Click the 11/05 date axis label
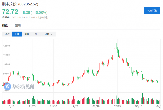This screenshot has width=163, height=110. coord(32,106)
